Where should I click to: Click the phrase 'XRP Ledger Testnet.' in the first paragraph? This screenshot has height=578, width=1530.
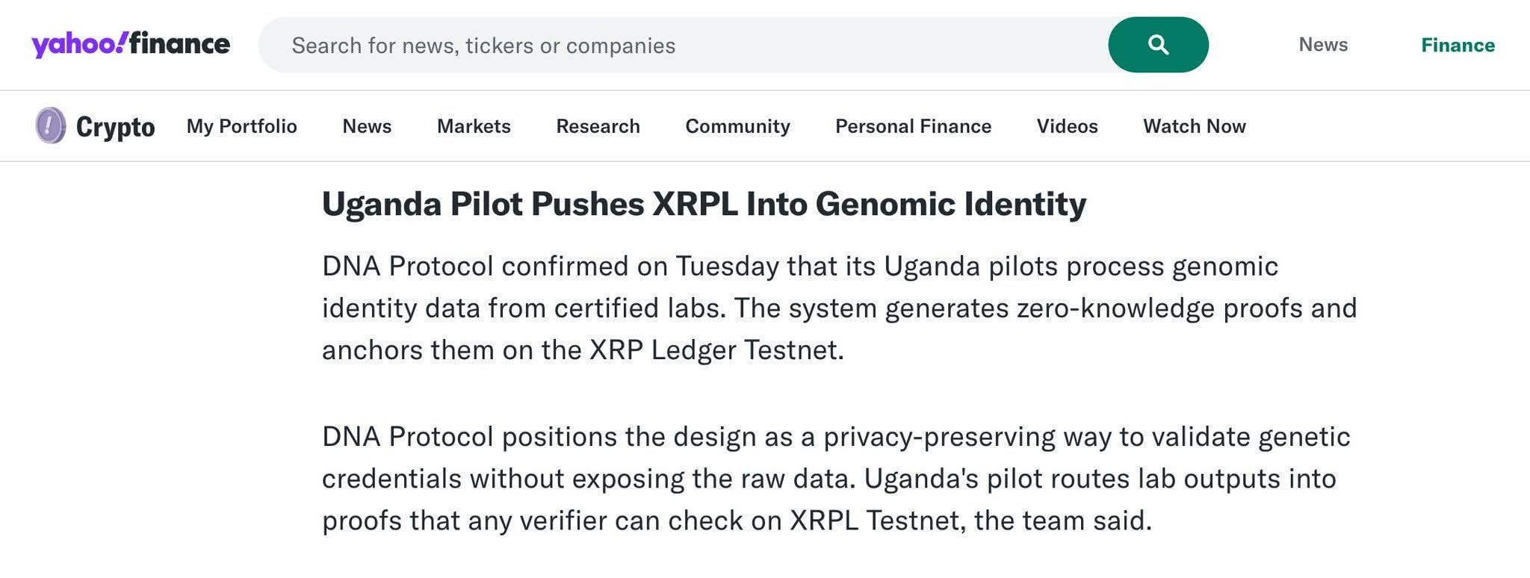click(x=716, y=350)
